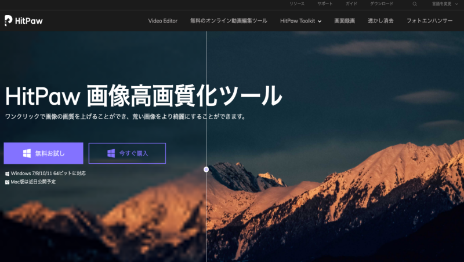
Task: Open フォトエンハンサー menu item
Action: [429, 21]
